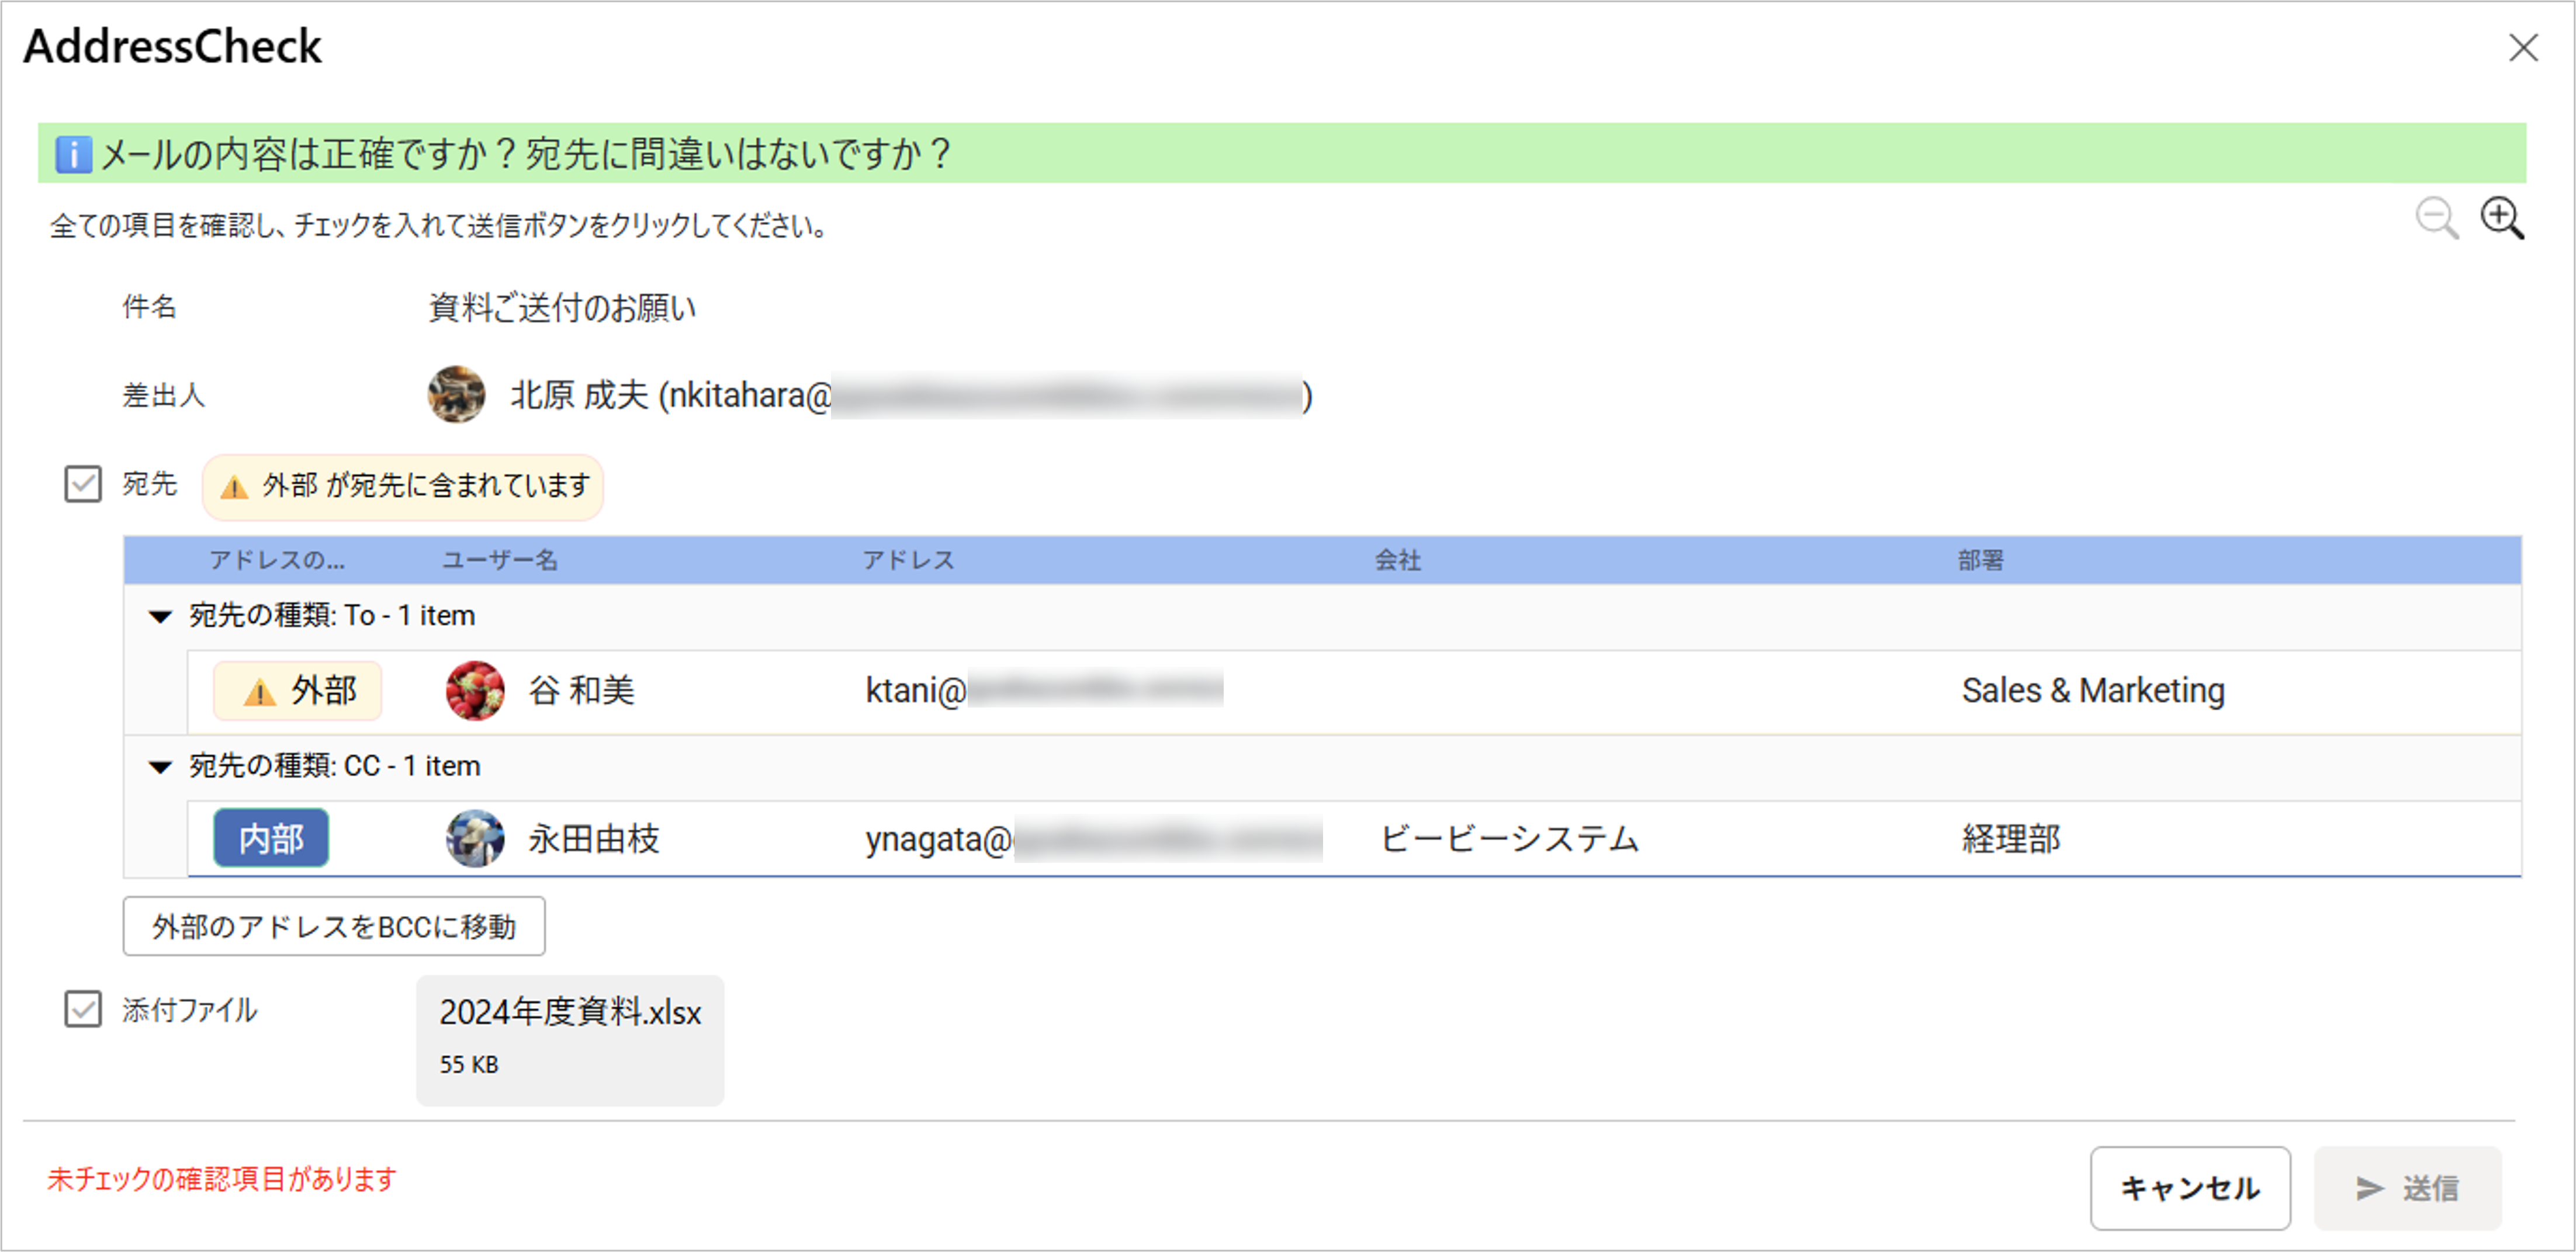Click the zoom in magnifier icon
This screenshot has width=2576, height=1252.
(x=2502, y=218)
